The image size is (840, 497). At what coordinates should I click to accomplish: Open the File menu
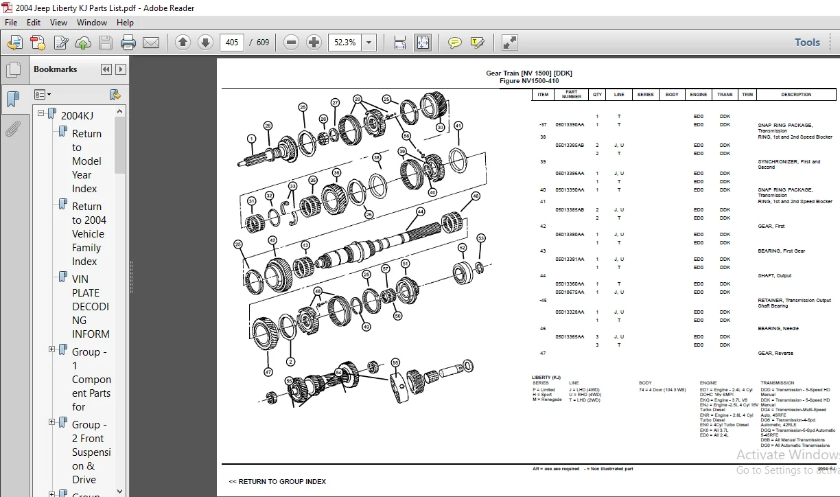[x=11, y=22]
